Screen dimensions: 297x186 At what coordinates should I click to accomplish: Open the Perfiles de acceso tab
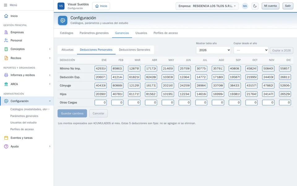[166, 33]
